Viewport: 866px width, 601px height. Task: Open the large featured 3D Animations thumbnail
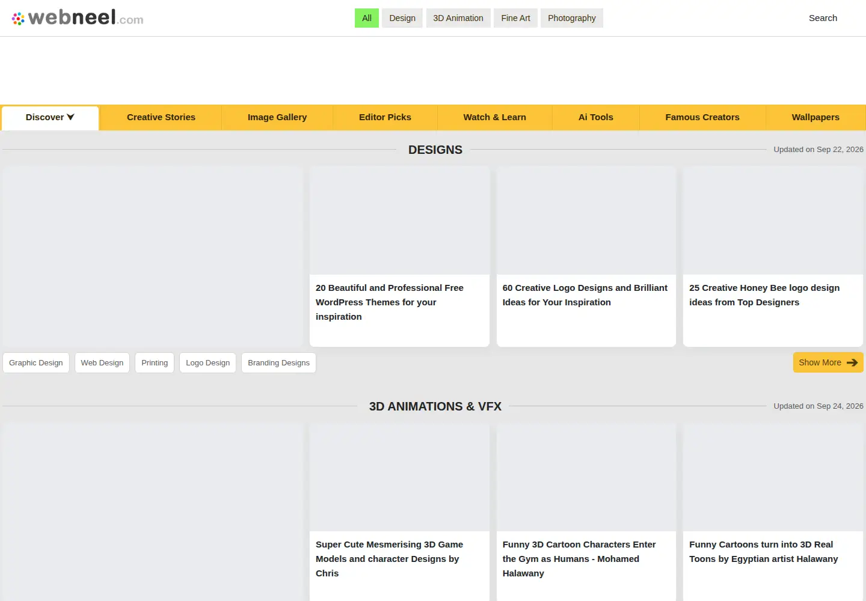coord(153,512)
